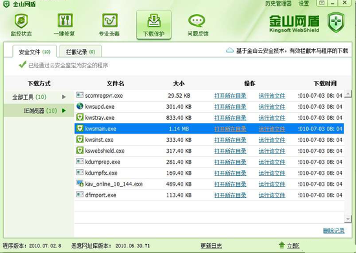Click the kswebshield.exe shield icon
Viewport: 356px width, 253px height.
(x=80, y=150)
